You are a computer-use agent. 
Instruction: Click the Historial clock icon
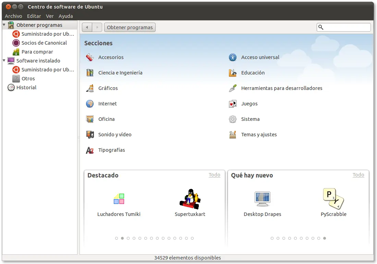click(11, 88)
